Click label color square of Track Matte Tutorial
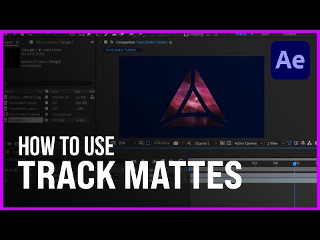This screenshot has height=240, width=320. click(x=47, y=115)
